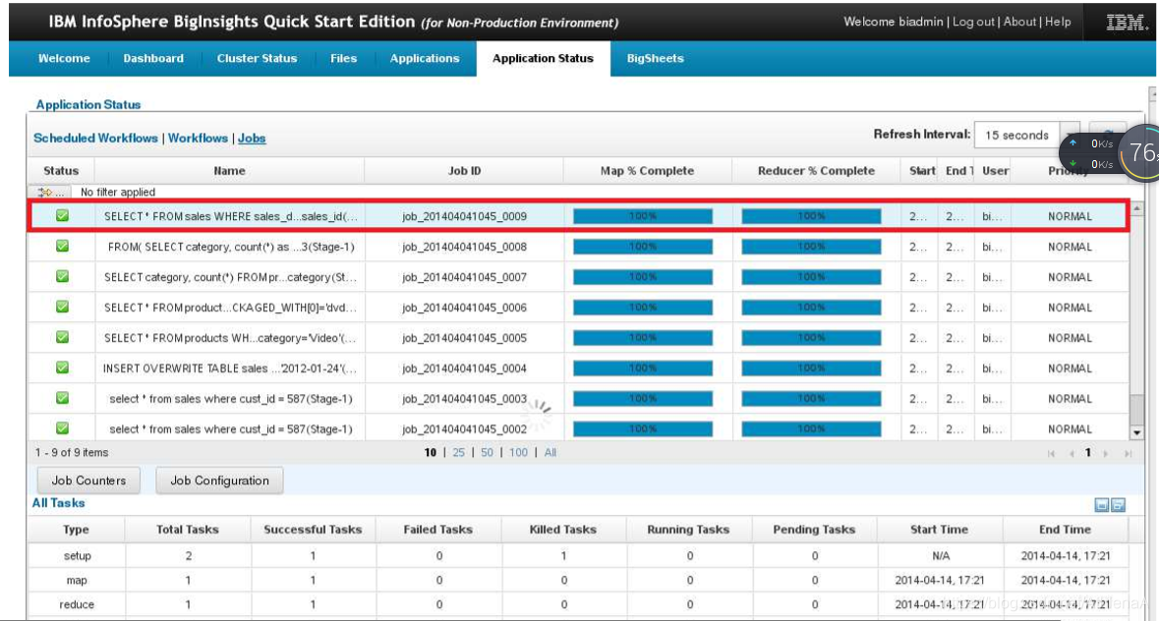Show 50 items per page
1159x621 pixels.
(487, 453)
